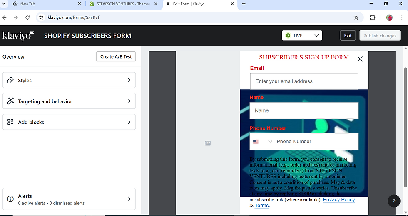Click the Phone Number input field
This screenshot has height=216, width=408.
click(316, 142)
